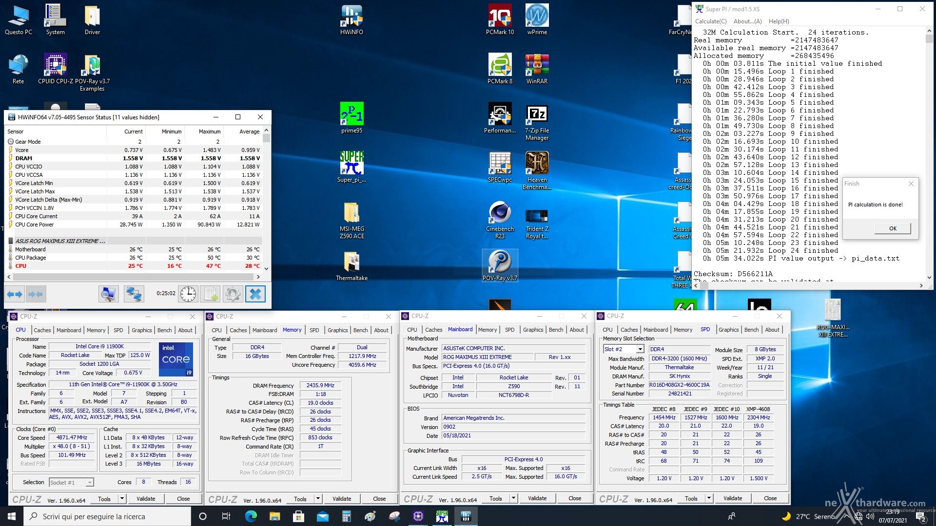Screen dimensions: 936x526
Task: Launch wPrime from the desktop
Action: [537, 20]
